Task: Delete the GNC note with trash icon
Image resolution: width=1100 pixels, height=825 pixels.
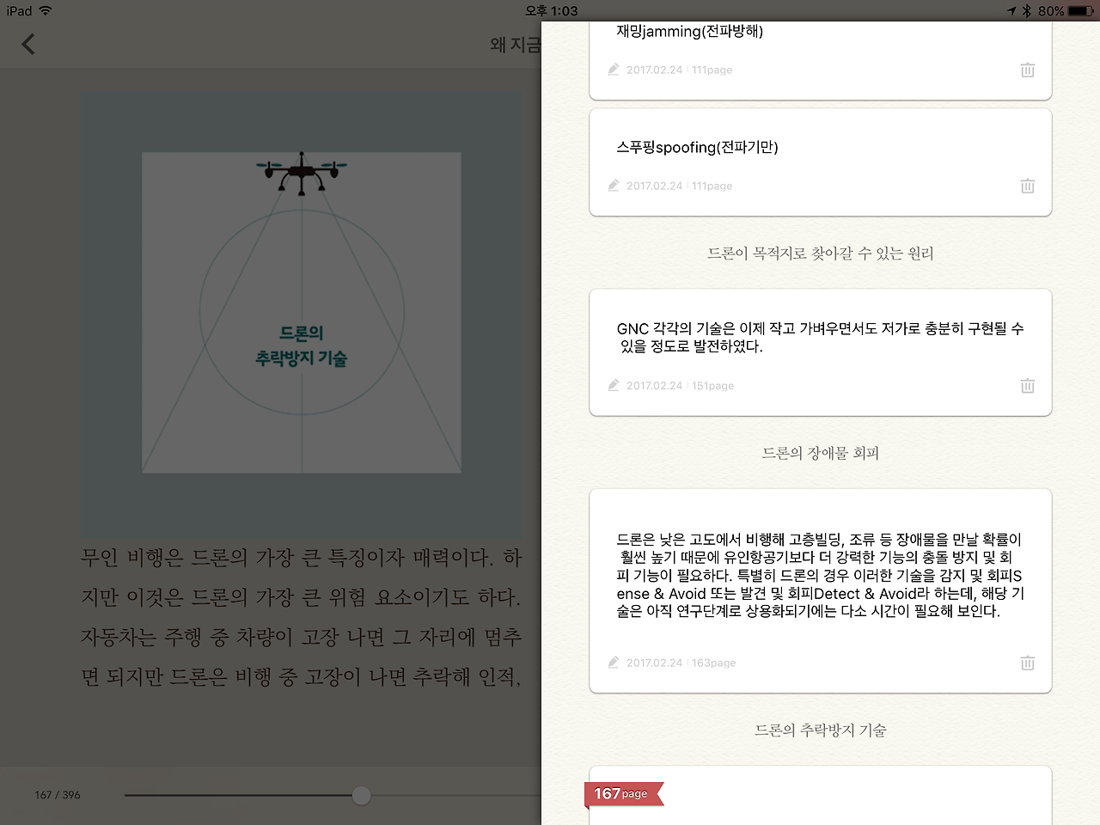Action: 1027,386
